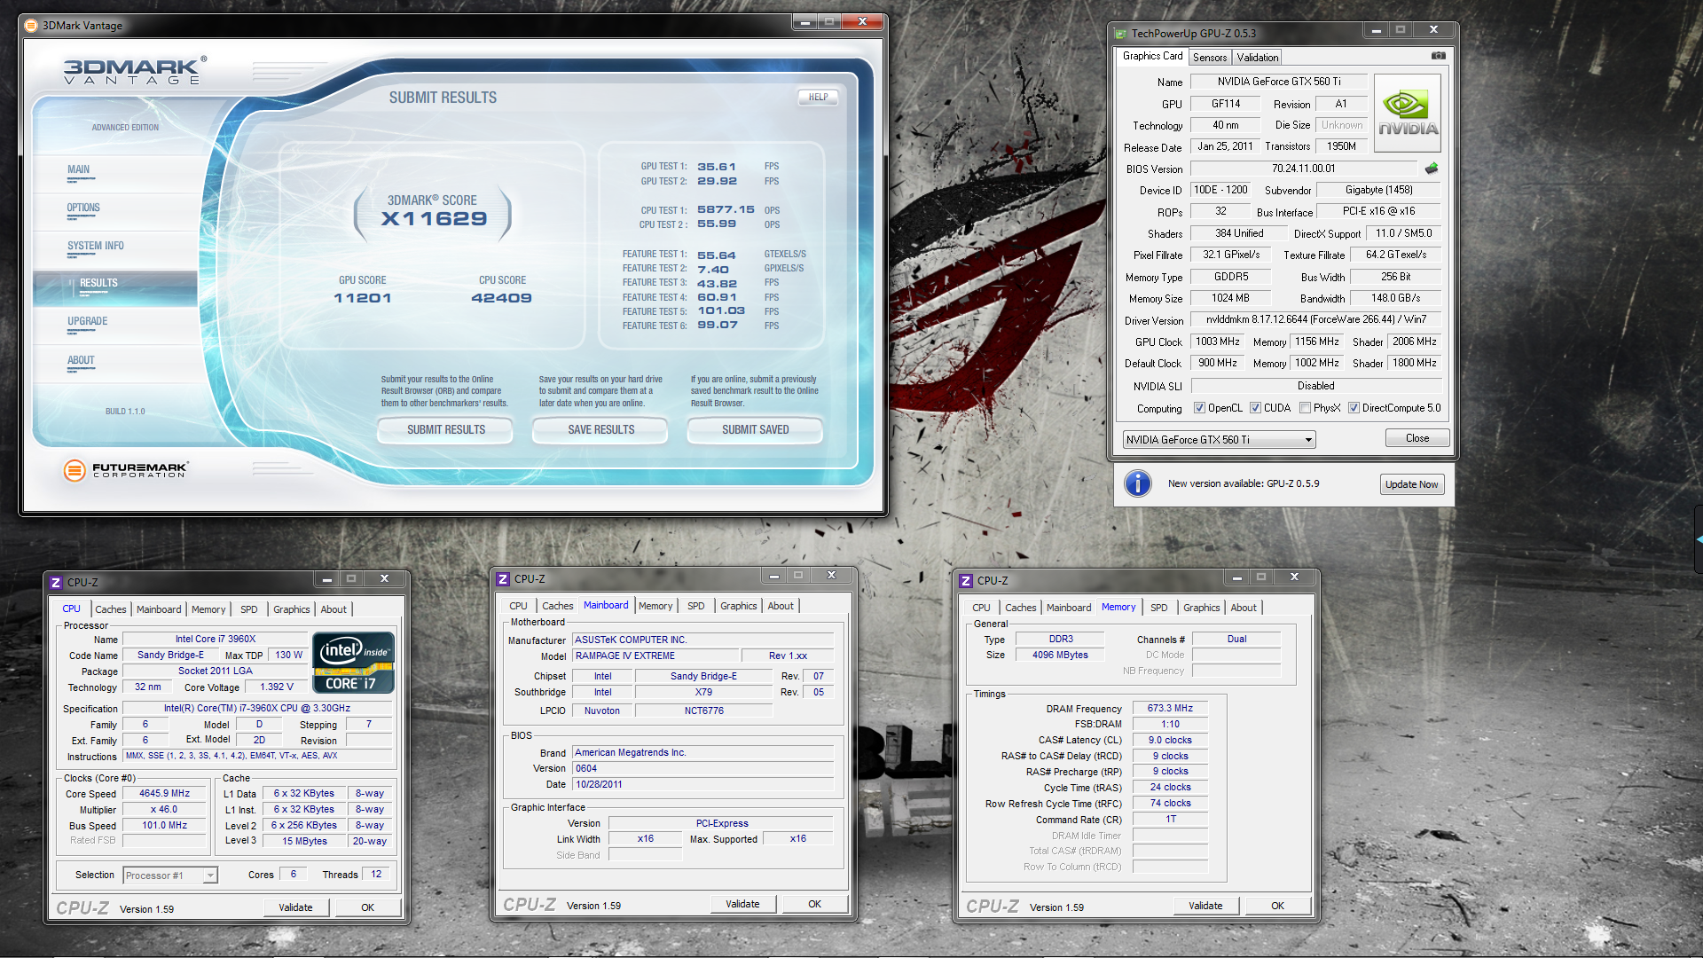Click the 3DMark Vantage title bar icon
The image size is (1703, 958).
coord(31,26)
